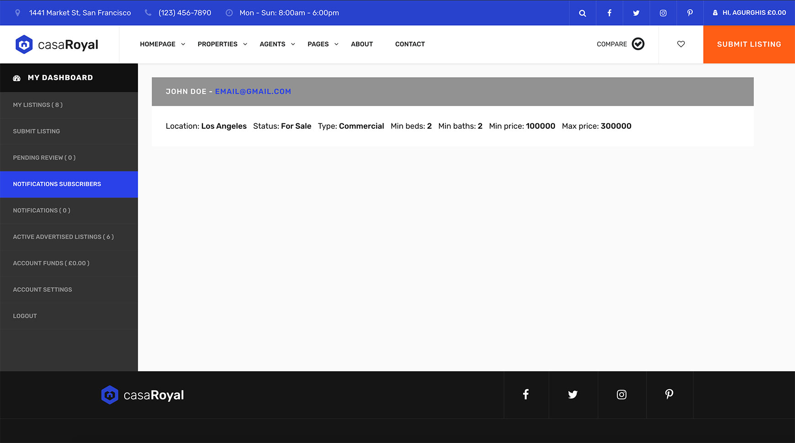
Task: Click the Twitter icon in top bar
Action: pos(636,13)
